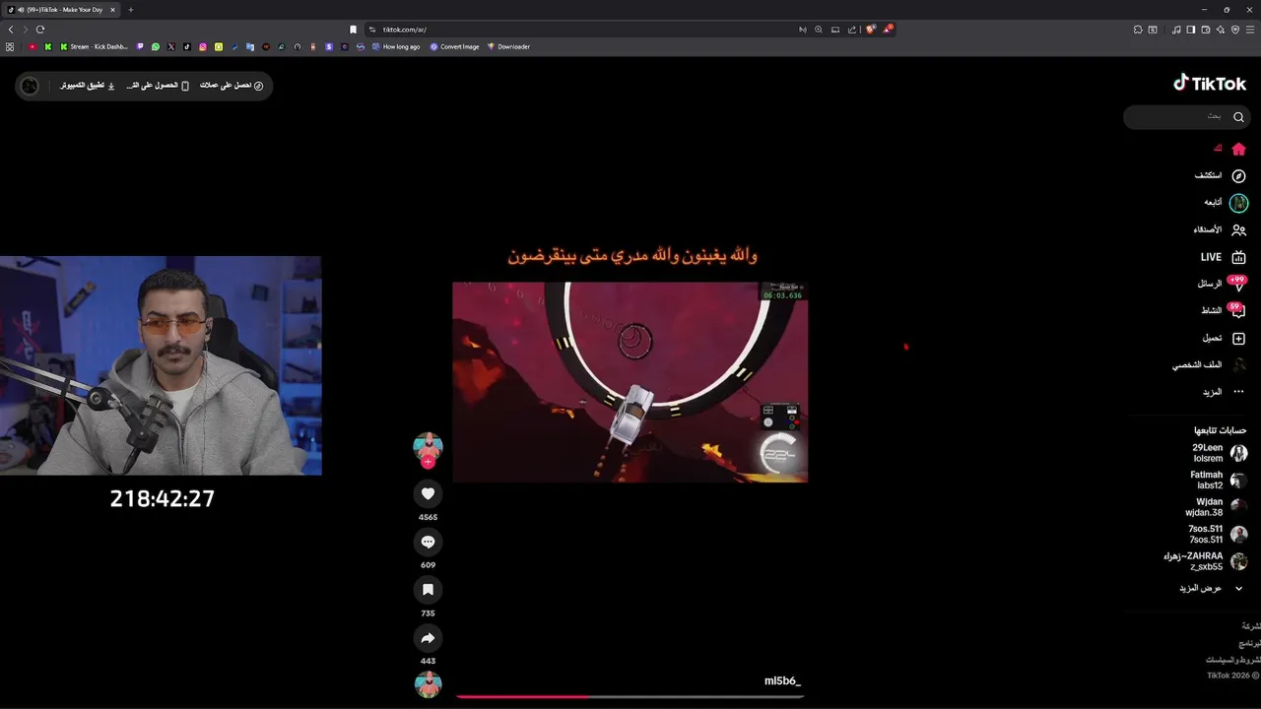Click the Desktop app (تطبيق الكمبيوتر) download button
This screenshot has width=1261, height=709.
87,86
